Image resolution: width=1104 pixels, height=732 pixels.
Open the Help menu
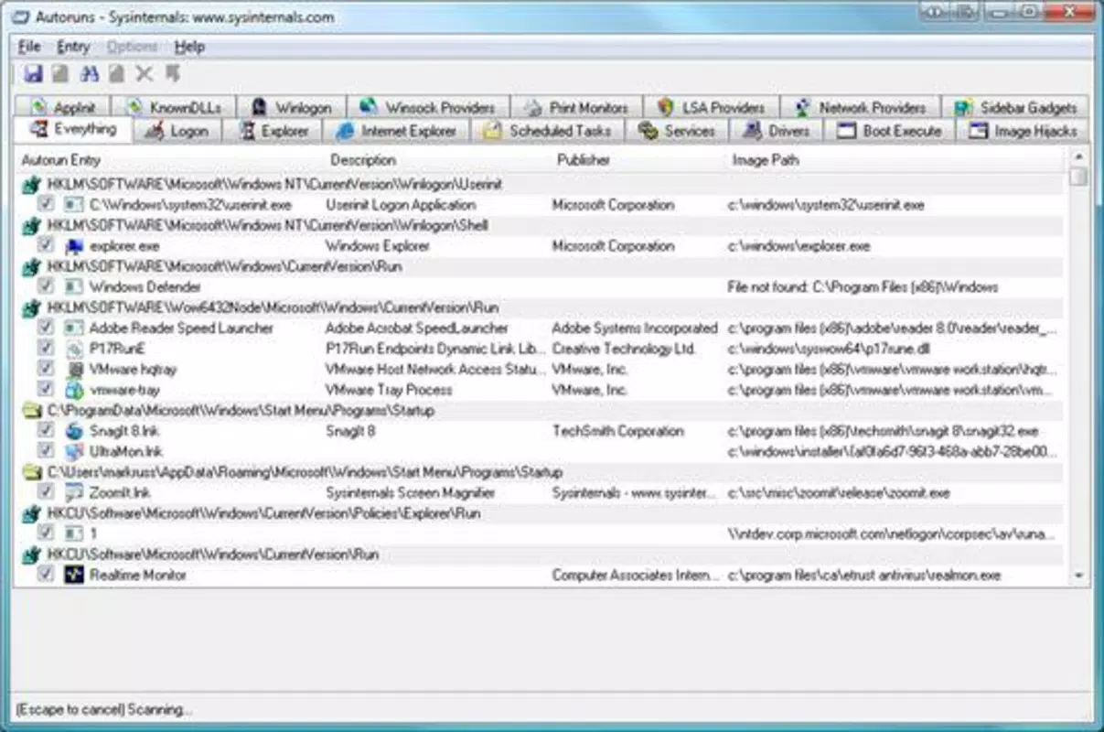pos(189,47)
